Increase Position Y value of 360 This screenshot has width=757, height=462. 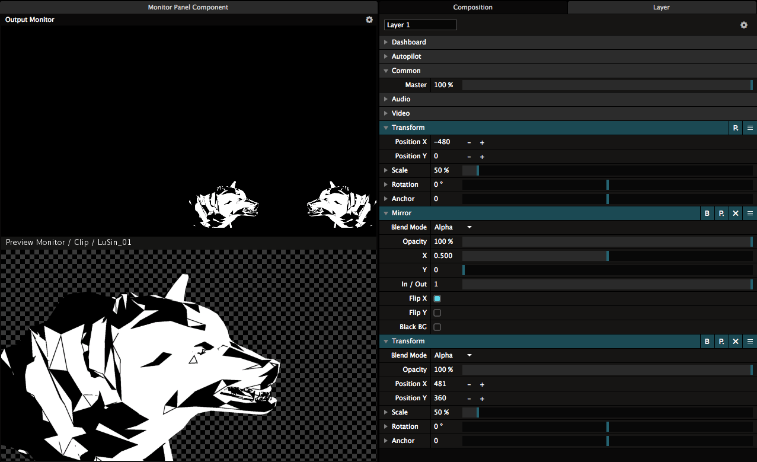[482, 399]
